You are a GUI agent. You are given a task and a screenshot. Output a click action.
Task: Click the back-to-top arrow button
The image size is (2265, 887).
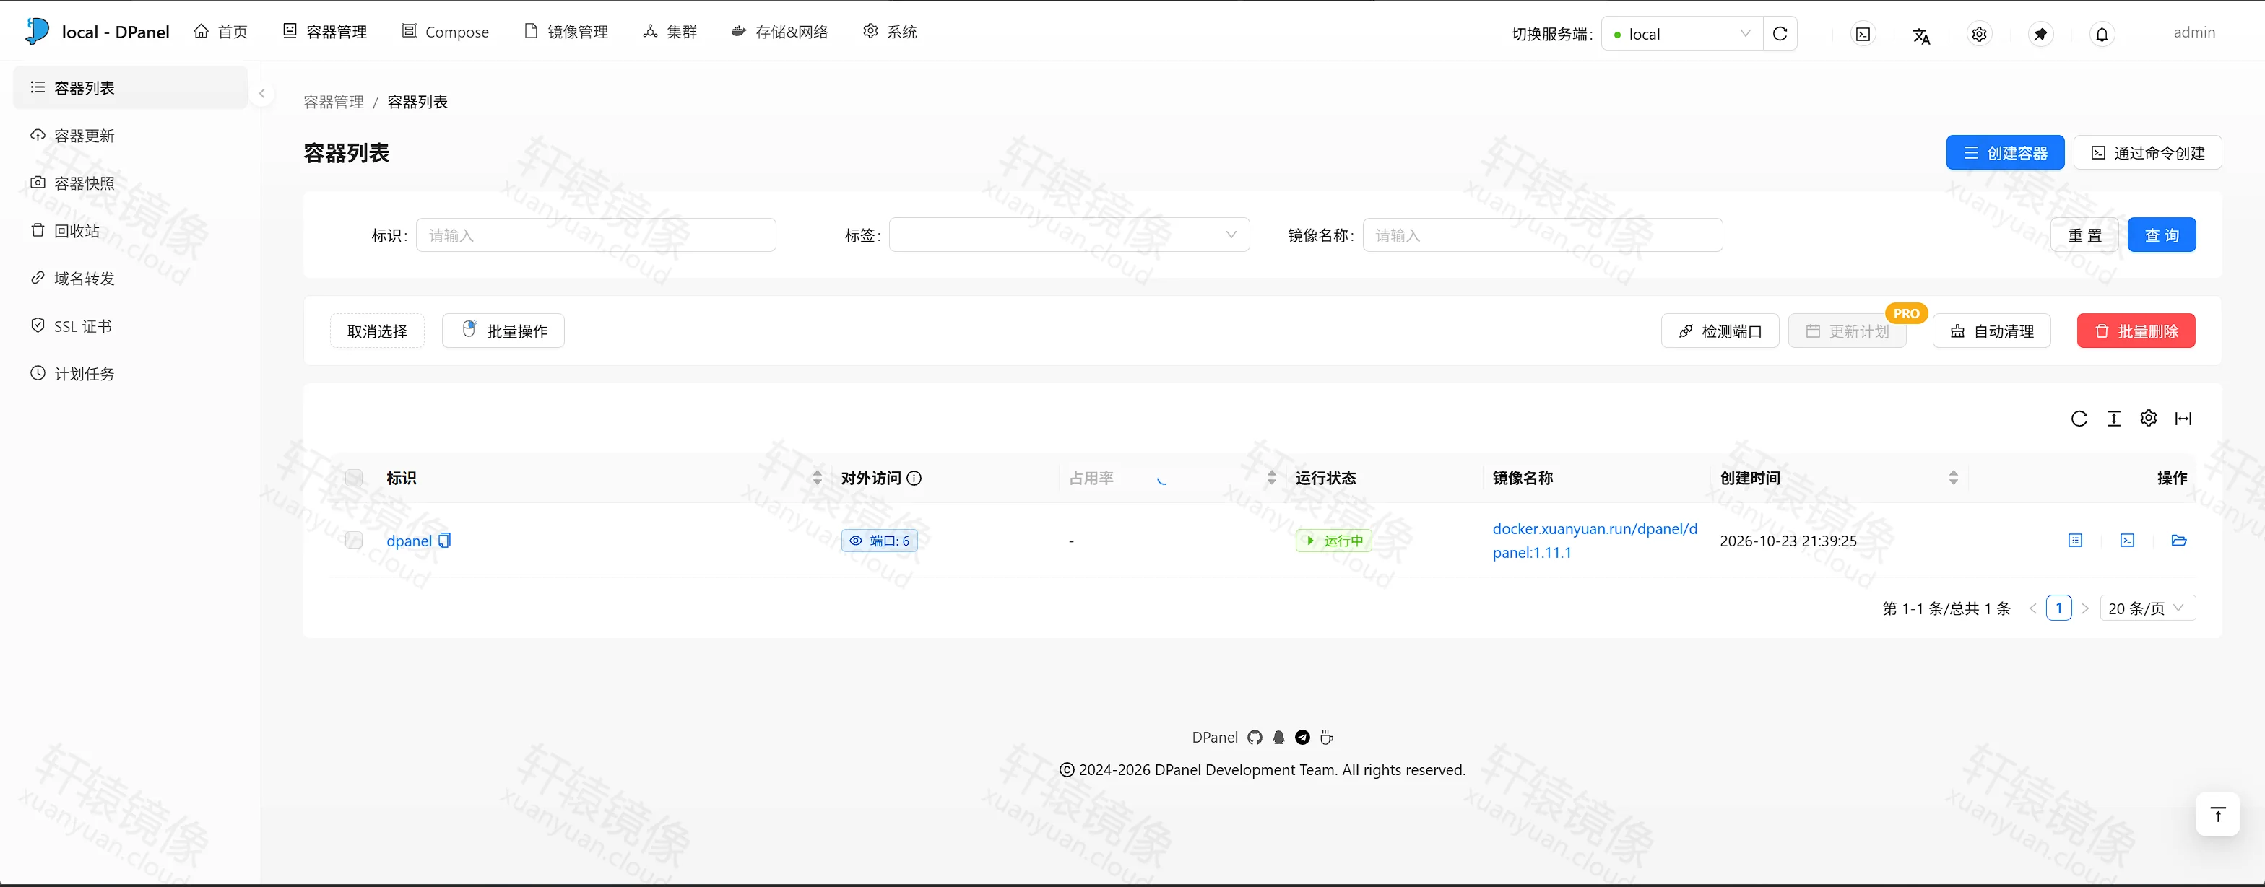pyautogui.click(x=2217, y=815)
